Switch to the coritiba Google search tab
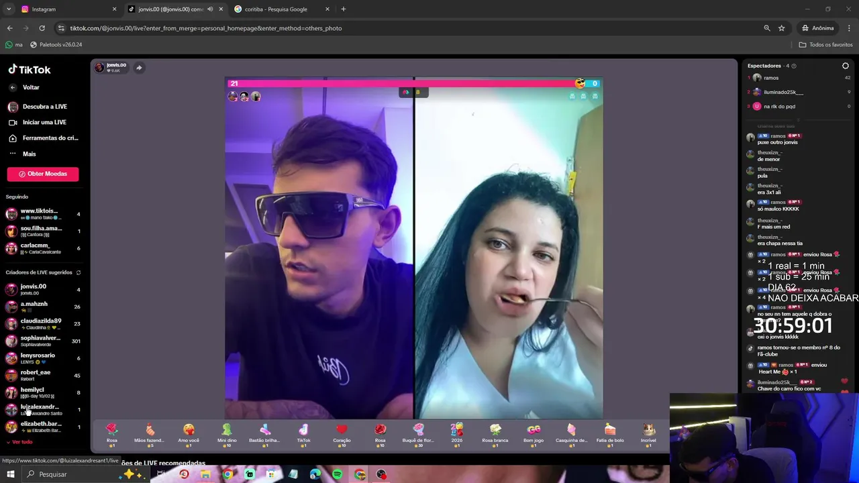This screenshot has width=859, height=483. 282,9
